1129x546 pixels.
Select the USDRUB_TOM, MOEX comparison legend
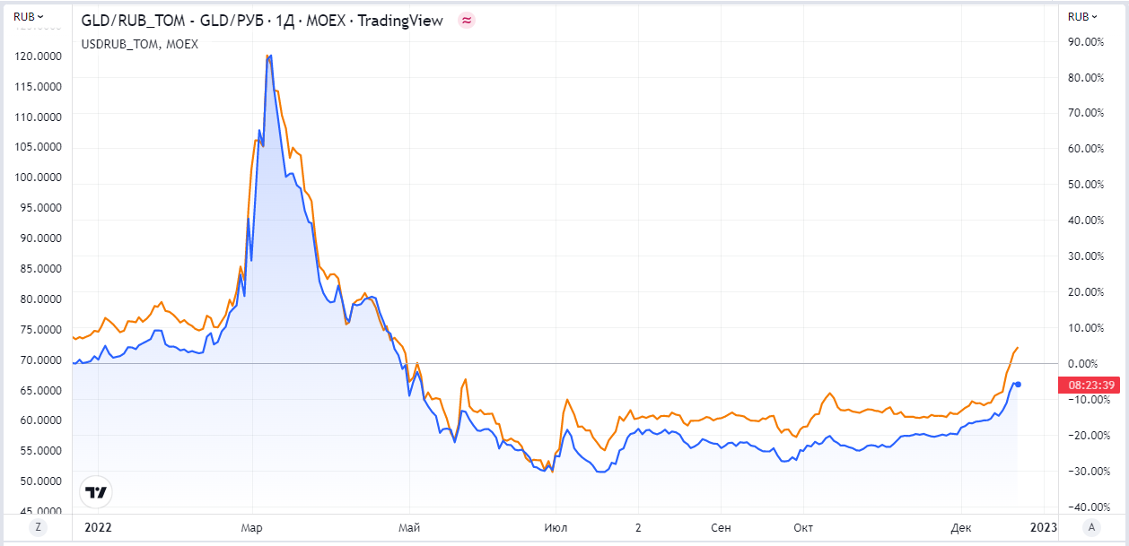coord(139,43)
